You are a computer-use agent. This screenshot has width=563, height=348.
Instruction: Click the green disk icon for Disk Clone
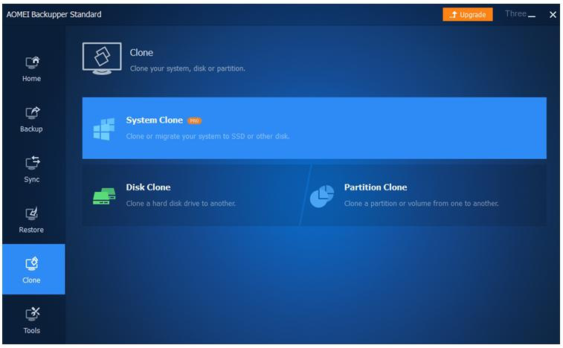(104, 196)
